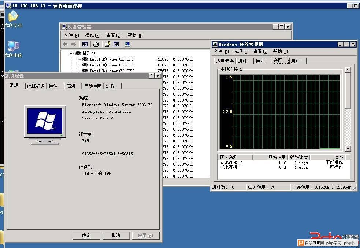Click the networking graph scrollbar thumb
This screenshot has height=248, width=360.
tap(348, 91)
